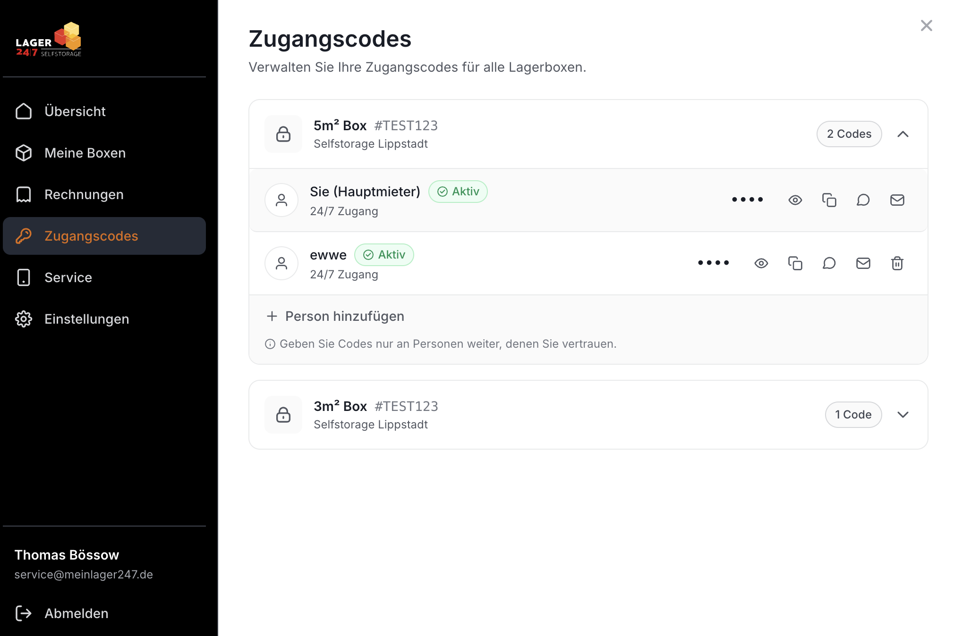Image resolution: width=954 pixels, height=636 pixels.
Task: Share Sie (Hauptmieter) code via chat icon
Action: tap(863, 200)
